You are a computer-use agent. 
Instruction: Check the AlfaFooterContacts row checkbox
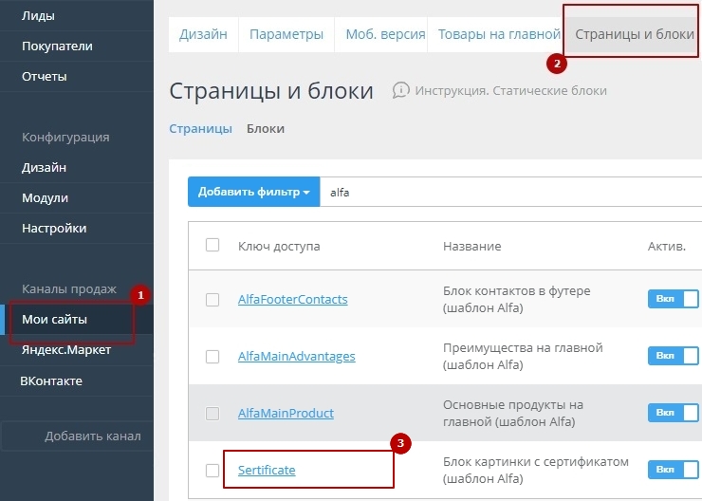[212, 299]
